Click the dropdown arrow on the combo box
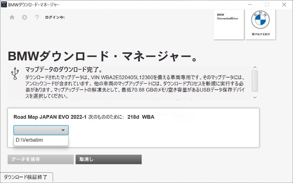This screenshot has height=183, width=293. [x=63, y=130]
